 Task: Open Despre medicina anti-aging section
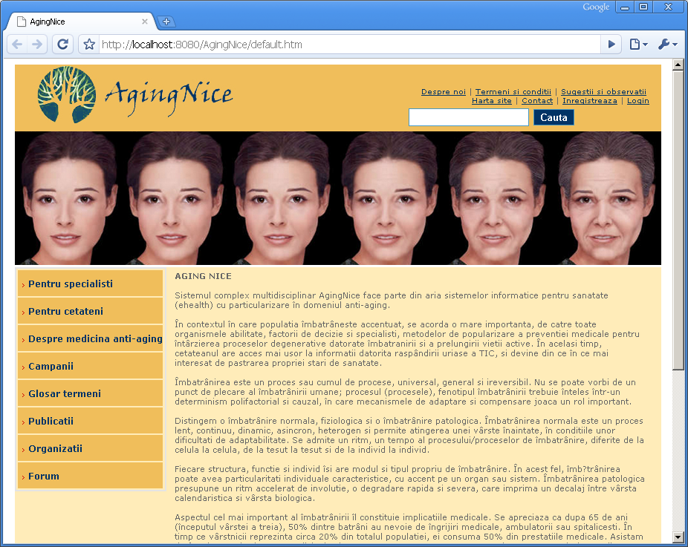[x=94, y=339]
